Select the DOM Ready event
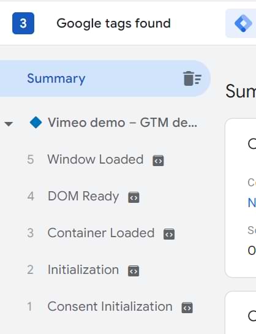 click(83, 196)
